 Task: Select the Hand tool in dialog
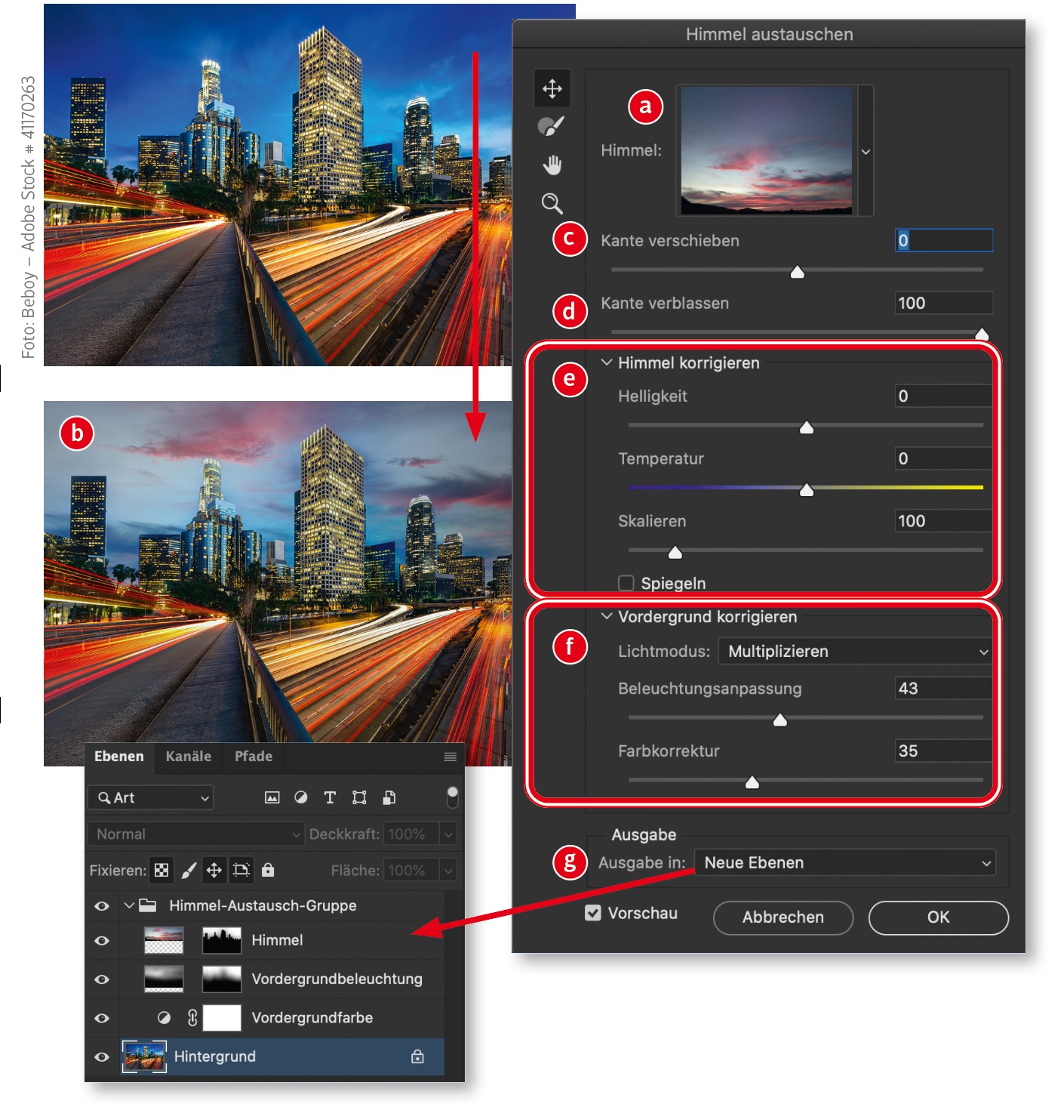552,165
